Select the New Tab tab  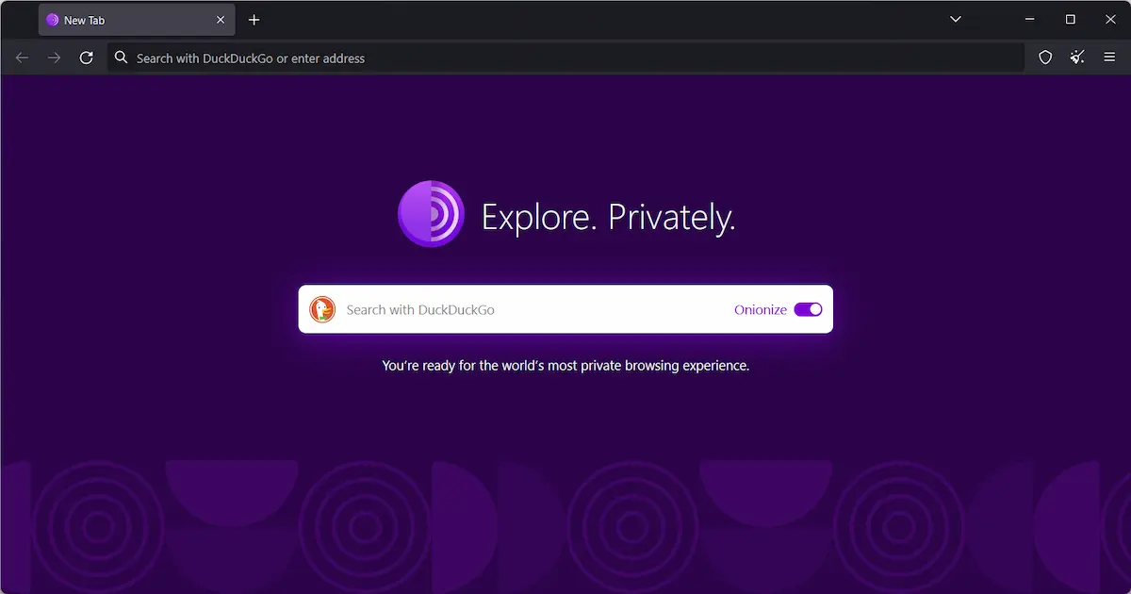point(123,19)
